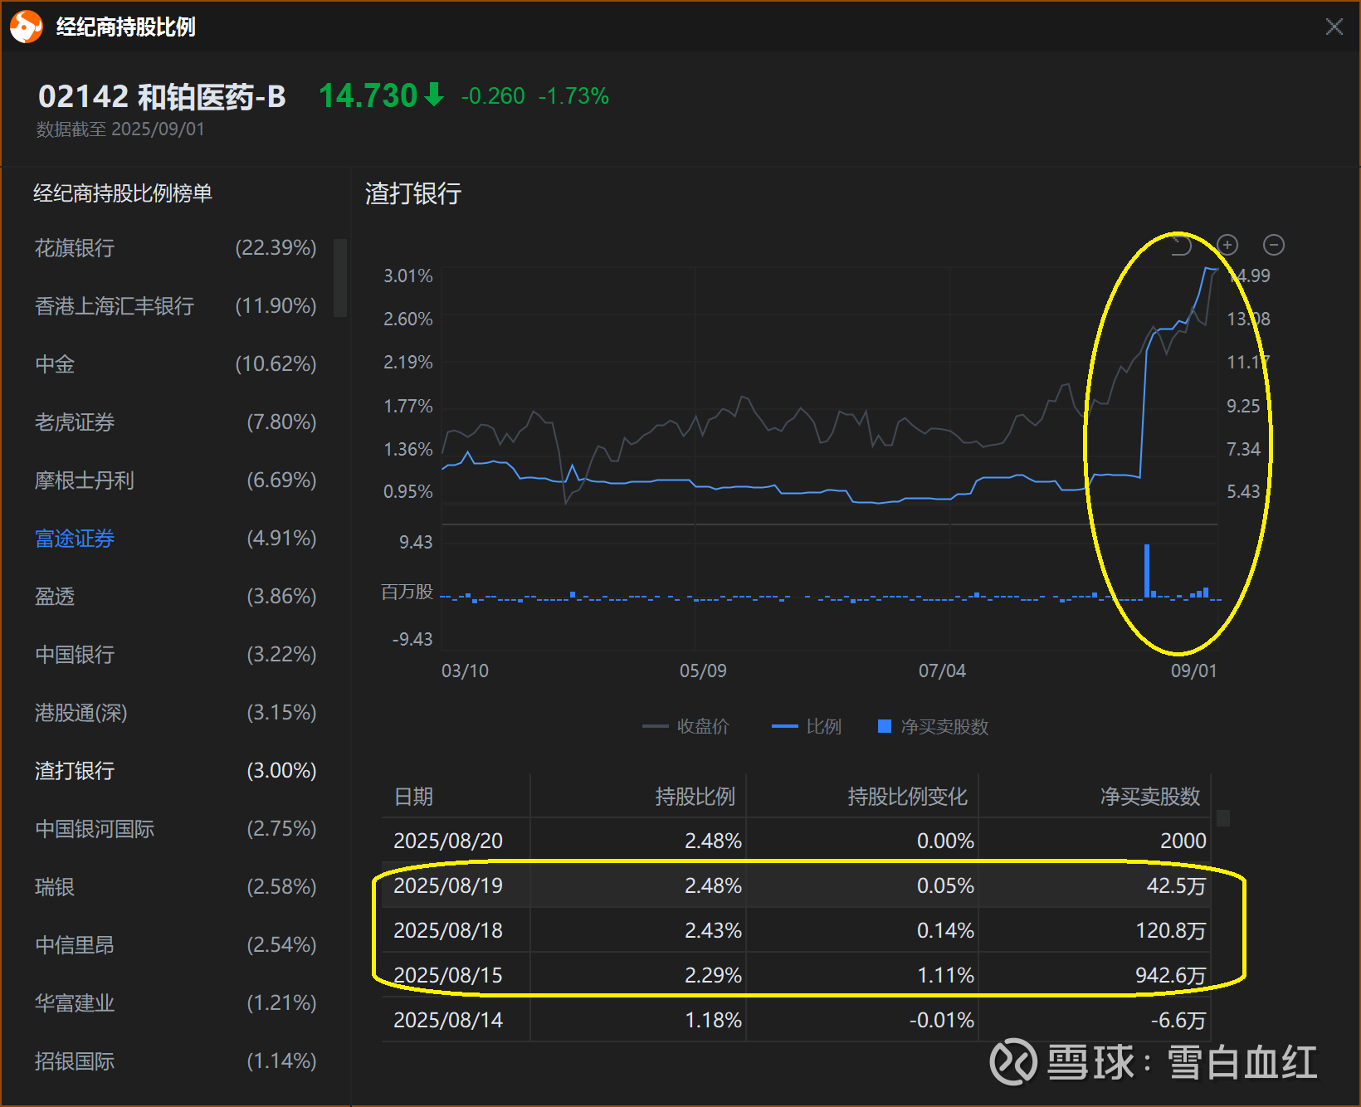The image size is (1361, 1107).
Task: Click the 09/01 date on chart axis
Action: [1193, 671]
